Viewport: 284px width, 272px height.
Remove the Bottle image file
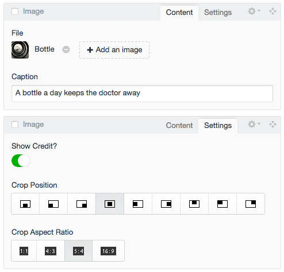point(66,49)
